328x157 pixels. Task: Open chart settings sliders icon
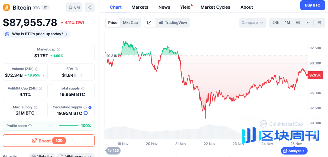pyautogui.click(x=319, y=23)
